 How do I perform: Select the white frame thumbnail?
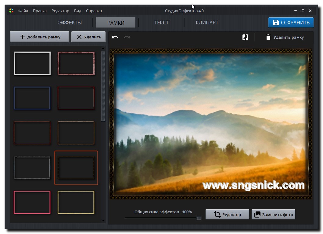pos(32,63)
